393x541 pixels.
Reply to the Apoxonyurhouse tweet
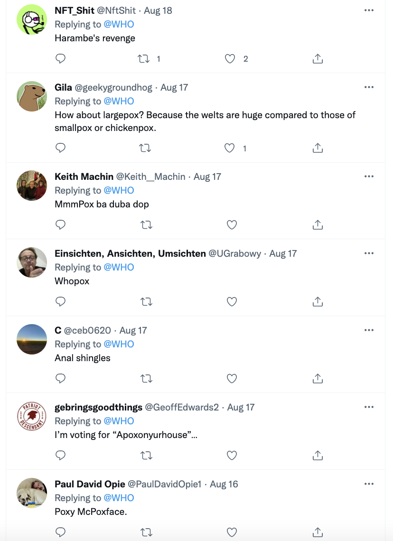[60, 455]
